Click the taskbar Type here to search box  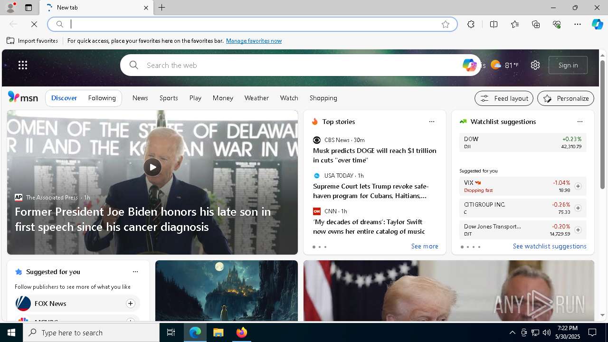coord(91,332)
